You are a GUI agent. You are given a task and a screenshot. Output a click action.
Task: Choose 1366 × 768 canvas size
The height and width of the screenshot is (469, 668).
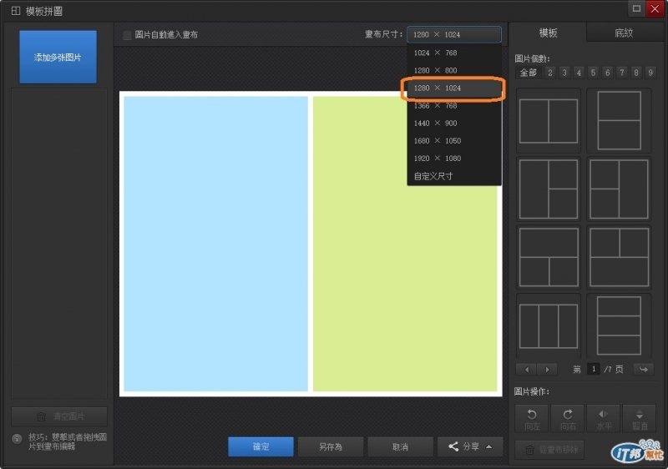click(x=454, y=105)
